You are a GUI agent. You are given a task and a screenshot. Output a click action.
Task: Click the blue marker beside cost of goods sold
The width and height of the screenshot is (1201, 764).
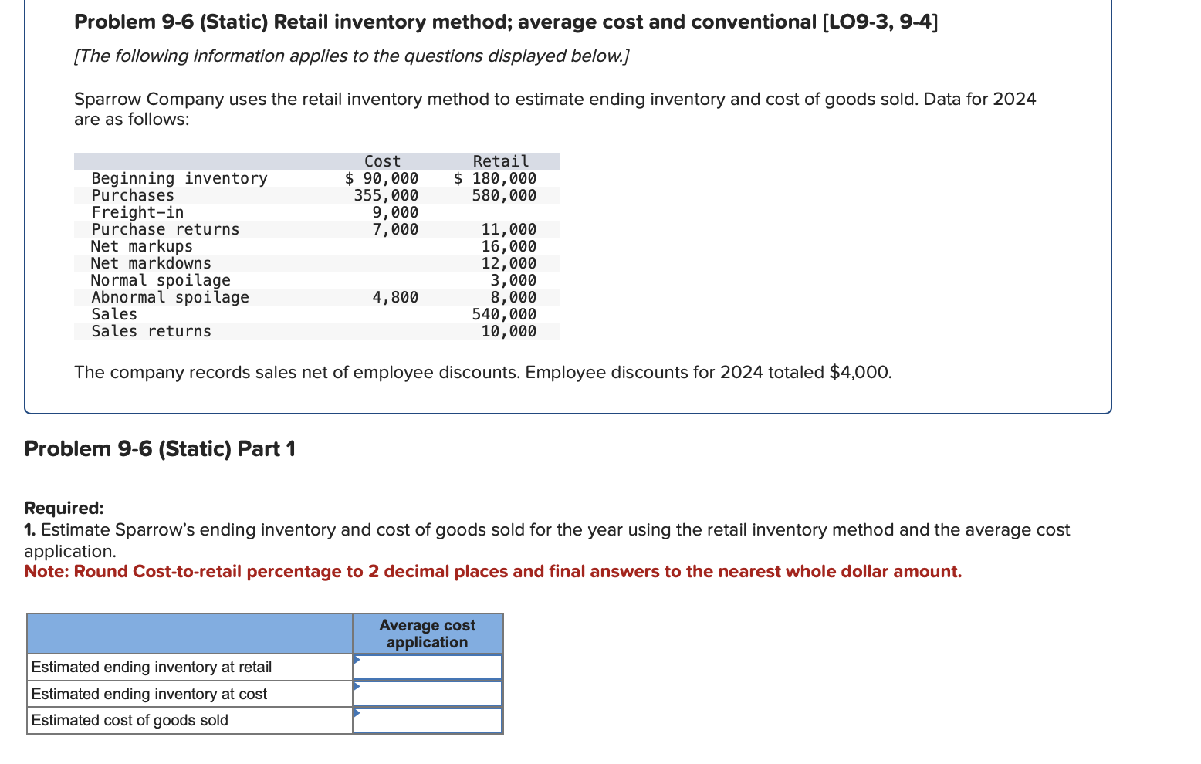(357, 715)
